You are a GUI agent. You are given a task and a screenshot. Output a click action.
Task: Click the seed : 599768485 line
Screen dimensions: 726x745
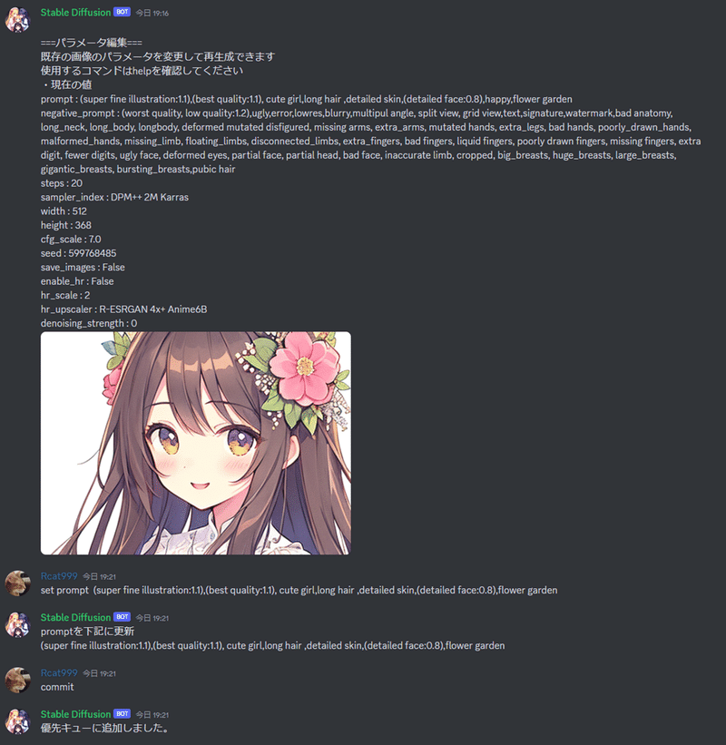[78, 253]
